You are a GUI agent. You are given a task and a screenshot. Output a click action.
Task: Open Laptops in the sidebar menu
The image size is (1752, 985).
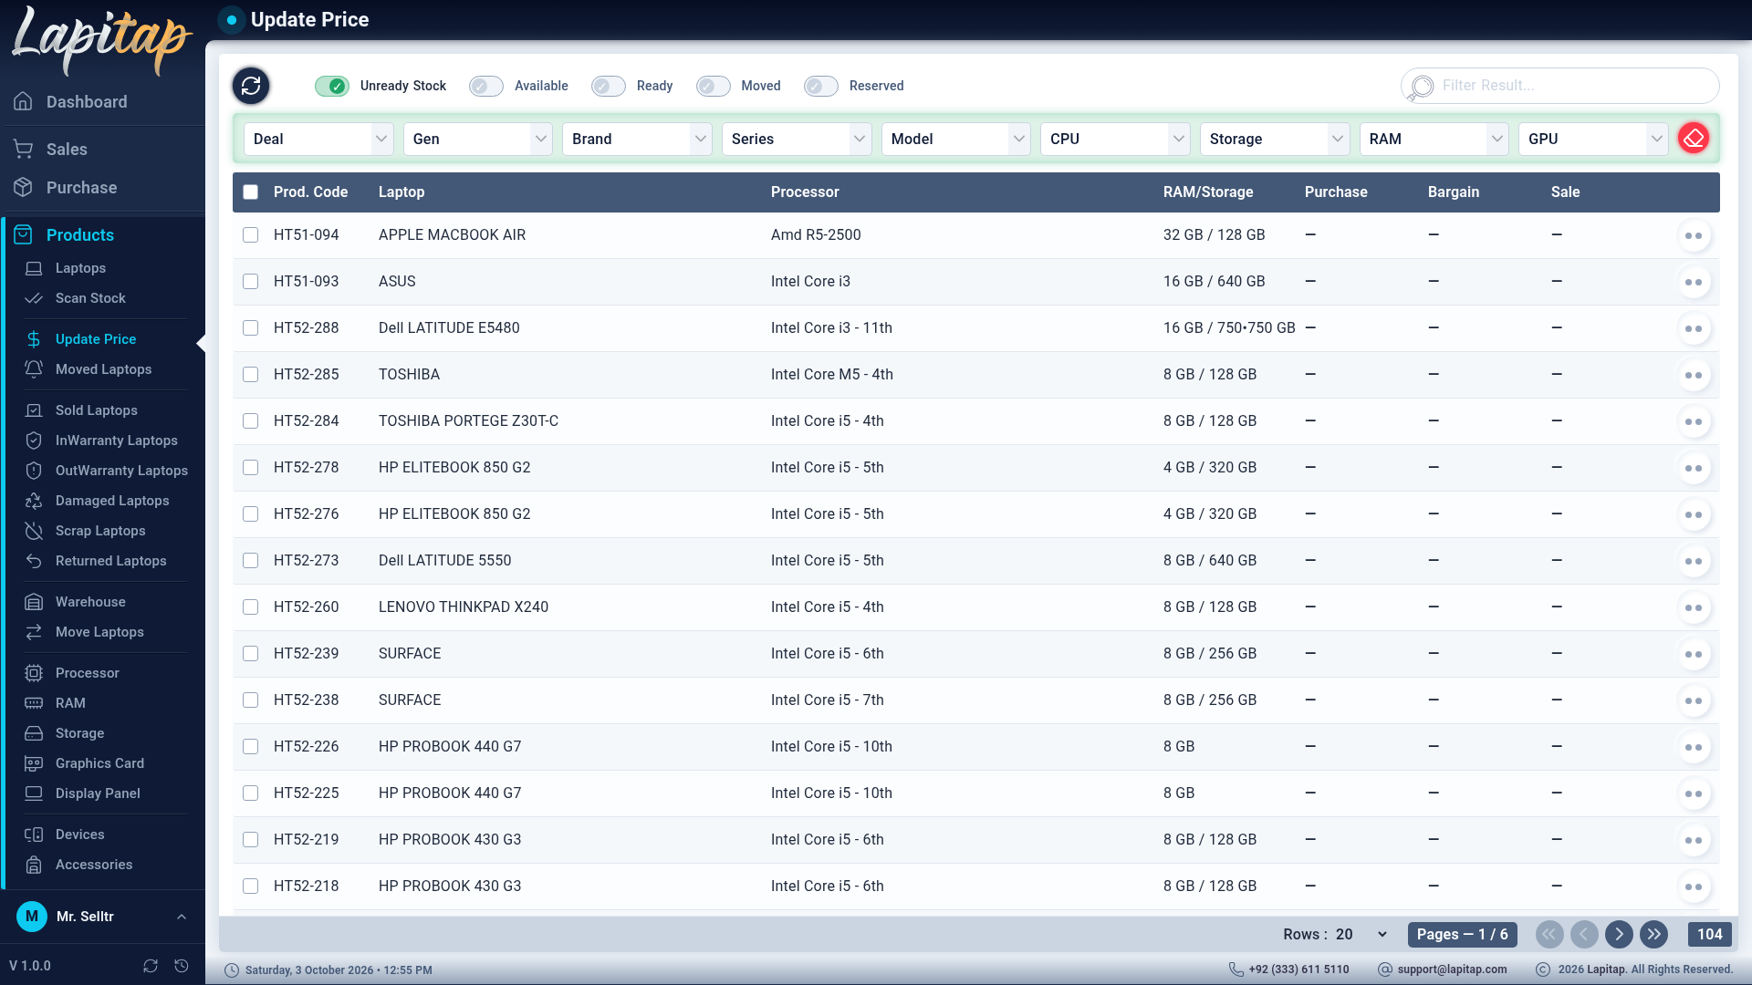point(80,268)
